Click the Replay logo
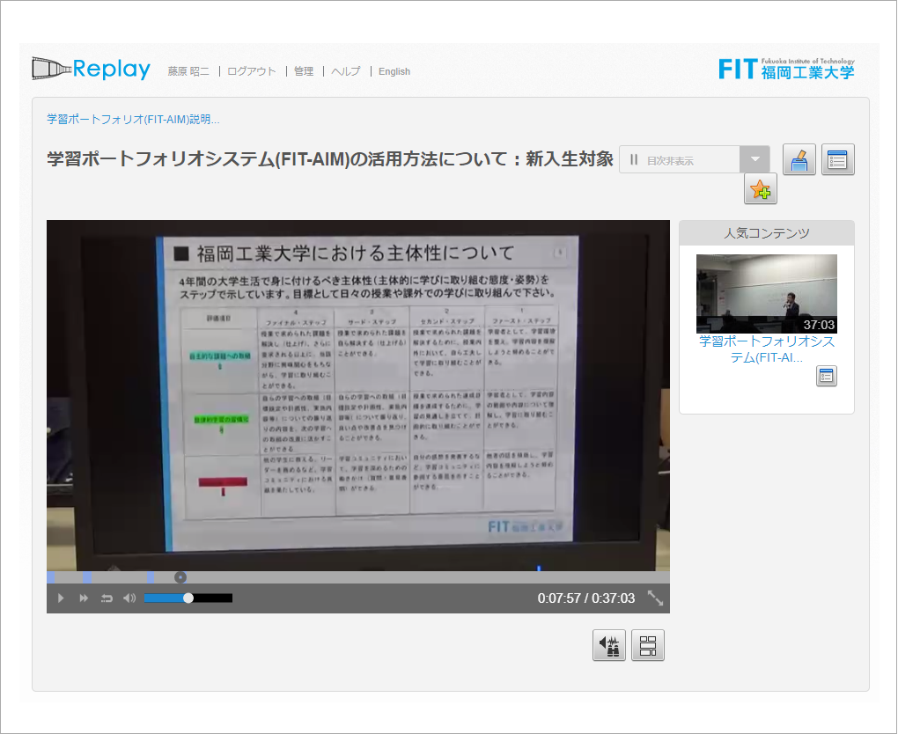Image resolution: width=898 pixels, height=734 pixels. [x=92, y=69]
